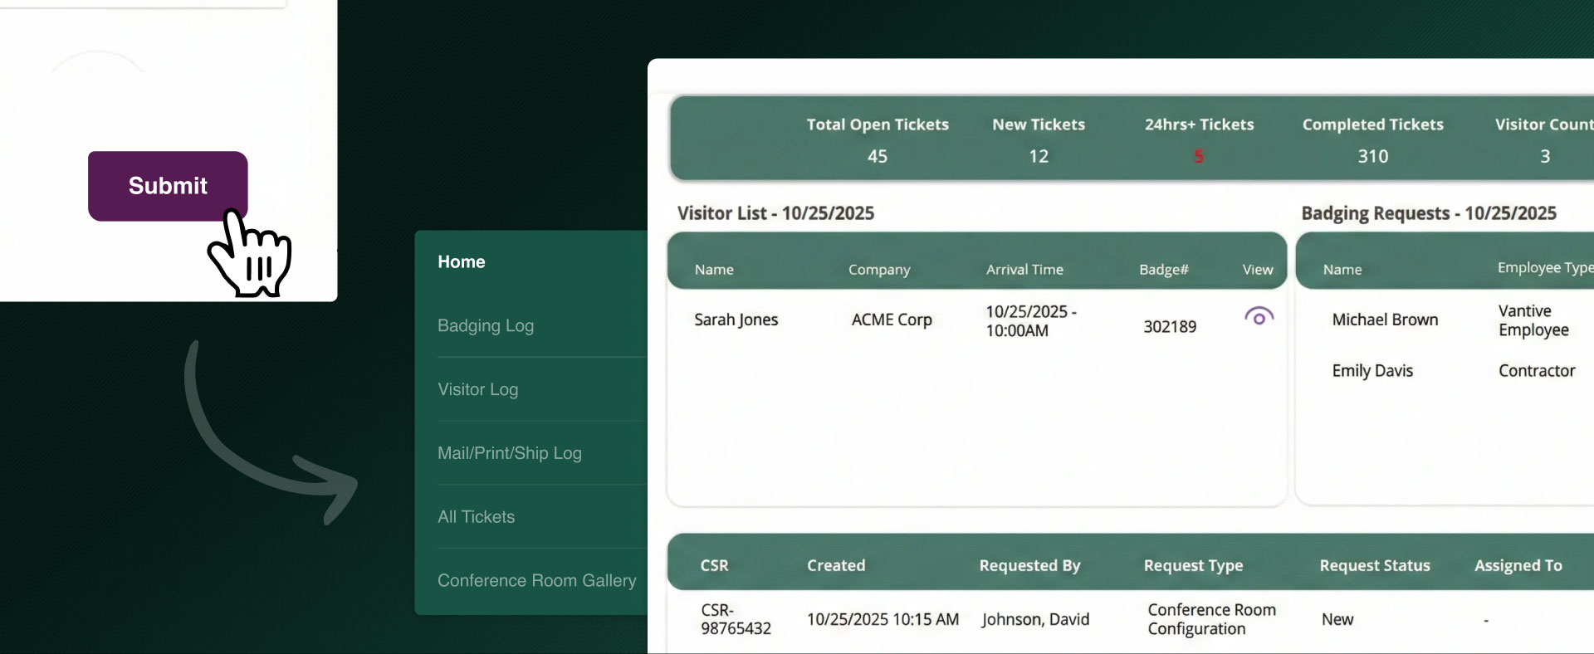This screenshot has width=1594, height=654.
Task: Go to the Visitor Log
Action: pos(478,389)
